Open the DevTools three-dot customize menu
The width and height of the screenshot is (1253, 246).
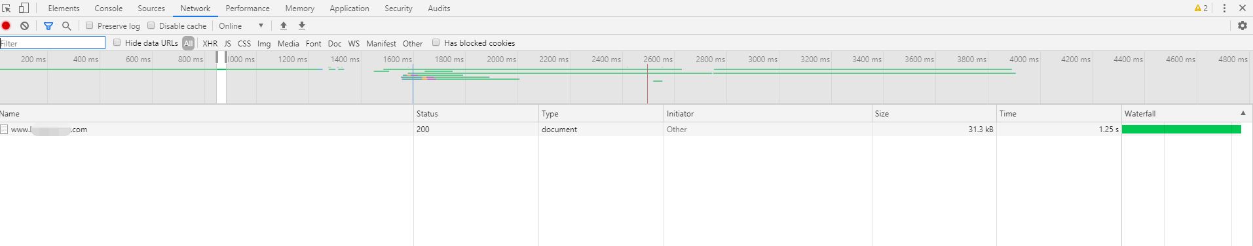coord(1224,9)
